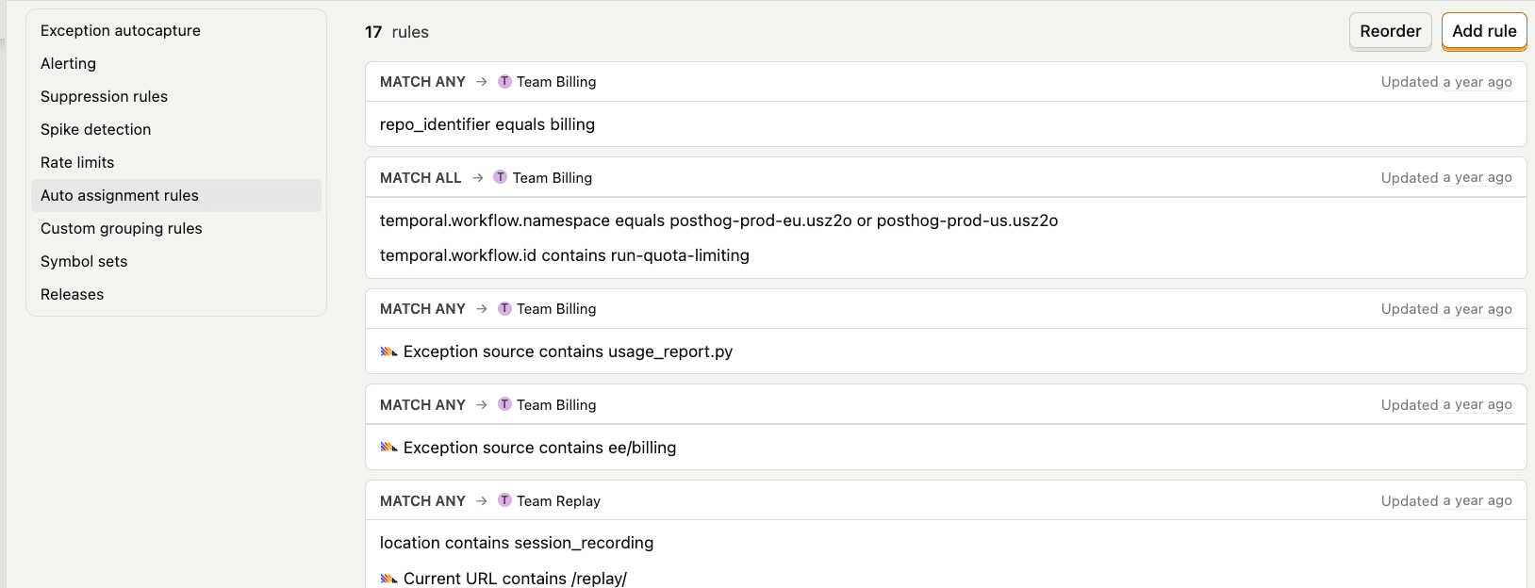
Task: Click "location contains session_recording" condition
Action: (517, 543)
